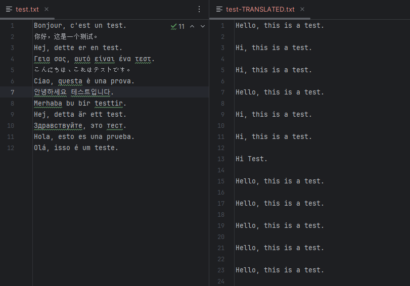The width and height of the screenshot is (410, 286).
Task: Click the underlined word "questa"
Action: [71, 81]
